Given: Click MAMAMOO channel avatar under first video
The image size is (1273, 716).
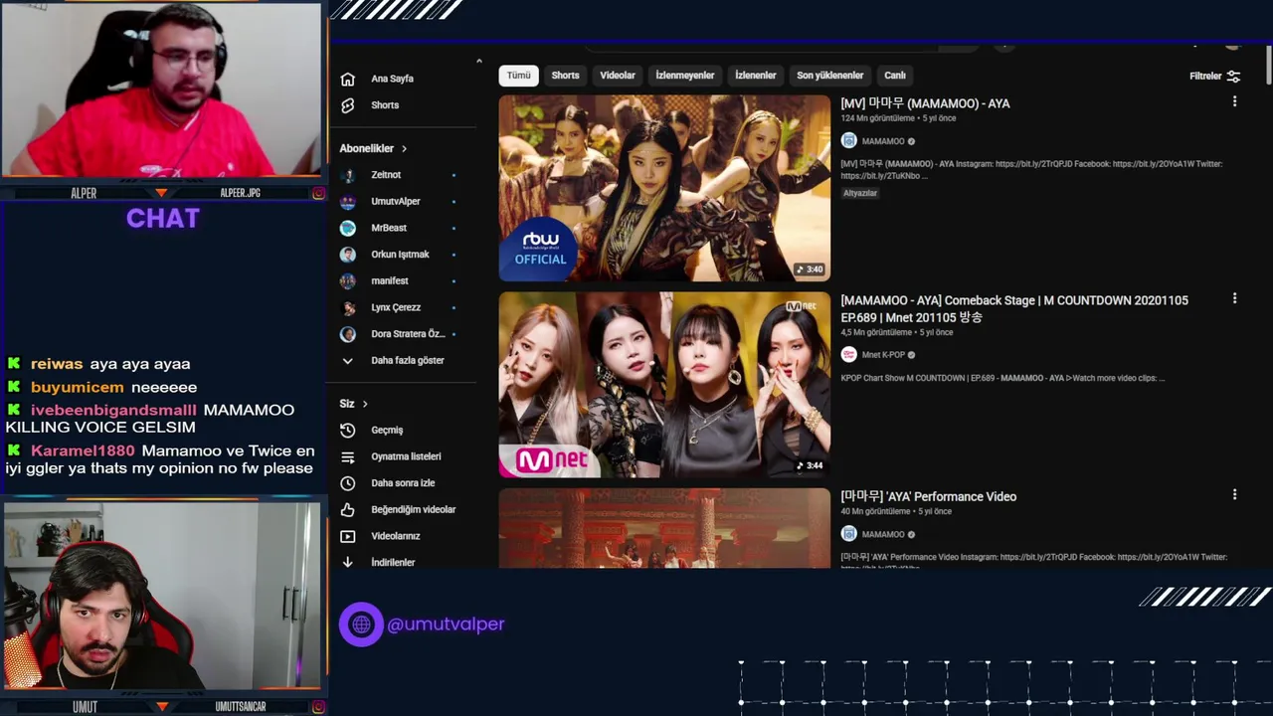Looking at the screenshot, I should pos(848,141).
